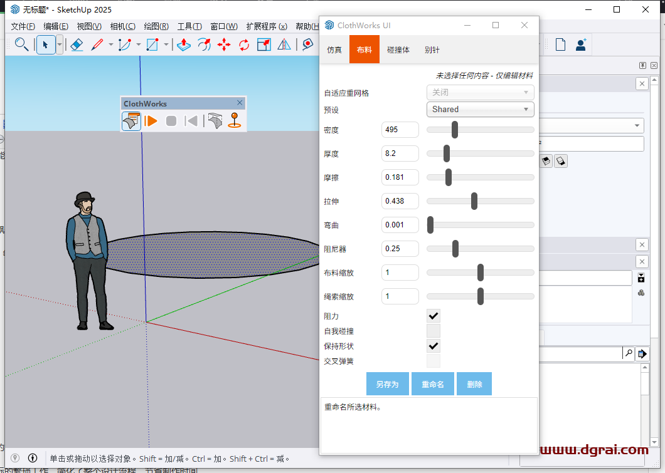The image size is (665, 473).
Task: Open the 编辑(E) menu
Action: point(56,26)
